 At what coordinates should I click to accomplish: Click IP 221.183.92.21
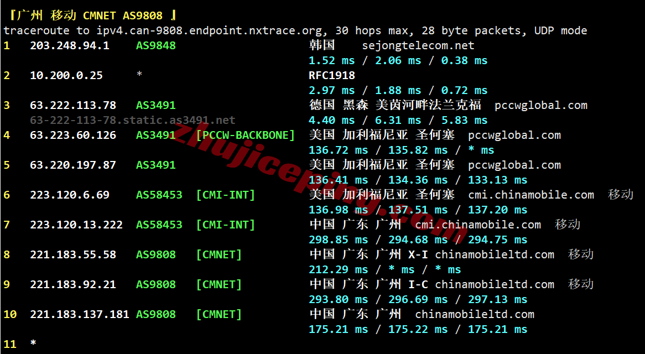tap(73, 284)
